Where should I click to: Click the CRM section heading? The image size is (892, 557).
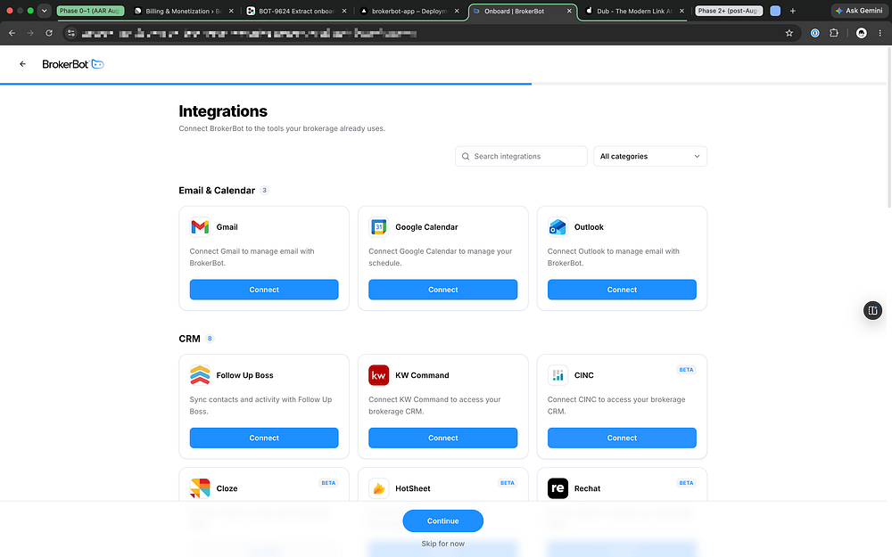click(189, 339)
